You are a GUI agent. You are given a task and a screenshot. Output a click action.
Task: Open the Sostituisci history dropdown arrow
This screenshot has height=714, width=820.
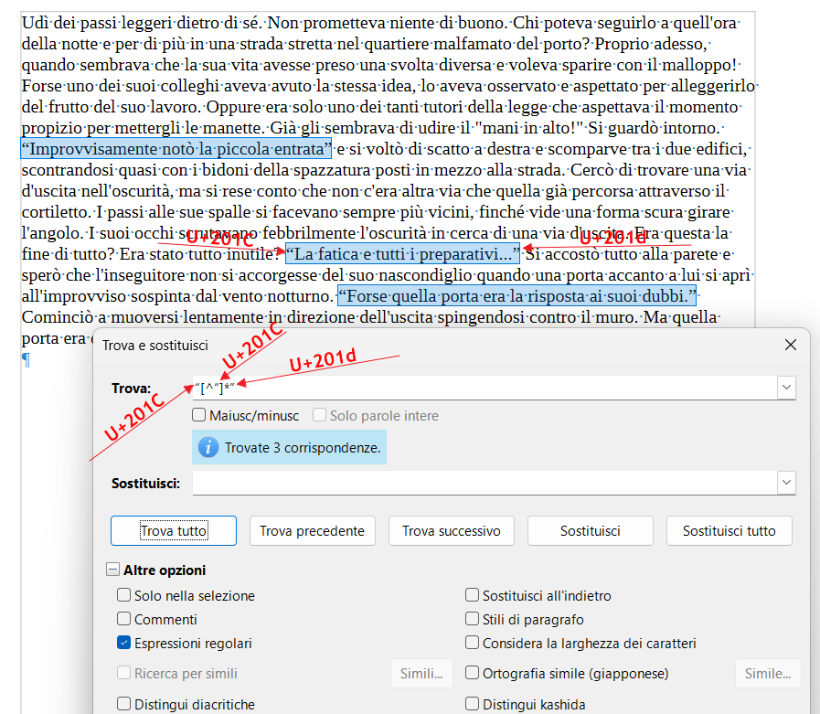point(786,483)
